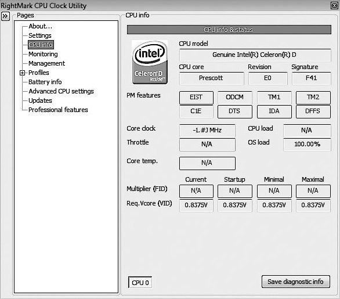The height and width of the screenshot is (299, 340).
Task: Select Advanced CPU settings page
Action: [61, 91]
